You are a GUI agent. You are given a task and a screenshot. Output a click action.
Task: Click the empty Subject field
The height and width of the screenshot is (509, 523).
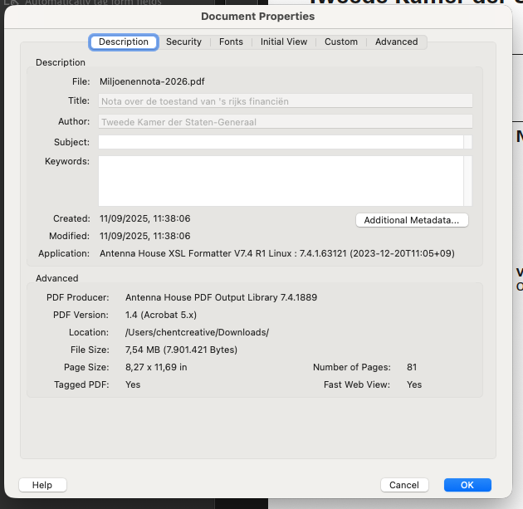coord(281,142)
